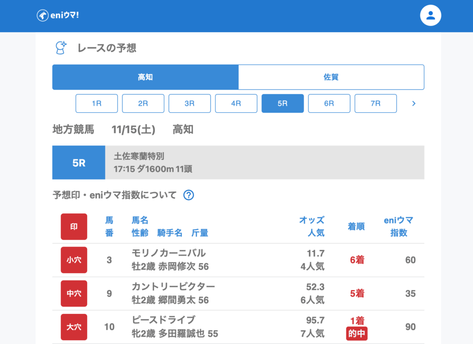Open the 6R race
Viewport: 473px width, 344px height.
click(329, 103)
